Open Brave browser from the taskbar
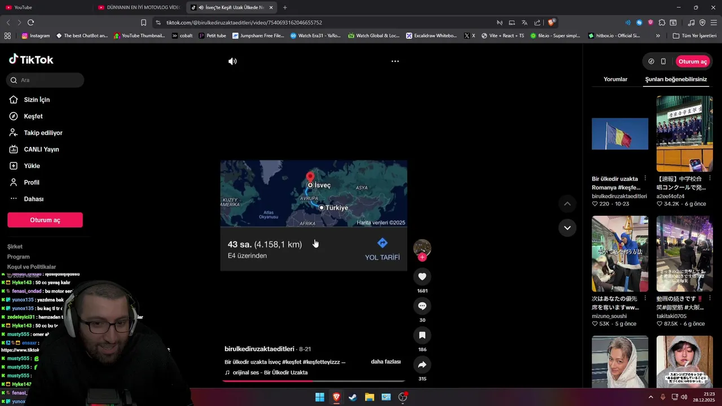This screenshot has width=722, height=406. pyautogui.click(x=336, y=397)
